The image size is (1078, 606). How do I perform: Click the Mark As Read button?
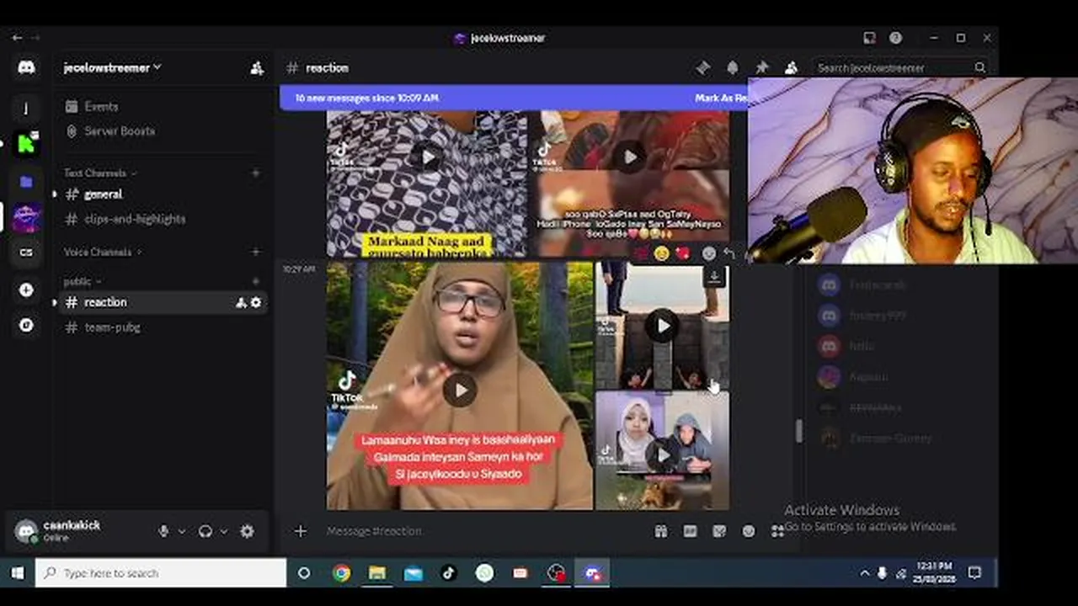(x=721, y=98)
